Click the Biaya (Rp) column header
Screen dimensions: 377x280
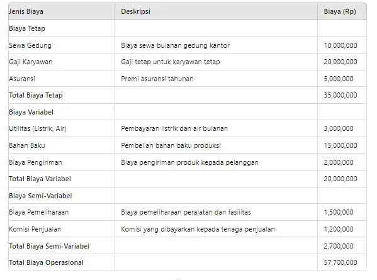tap(340, 11)
